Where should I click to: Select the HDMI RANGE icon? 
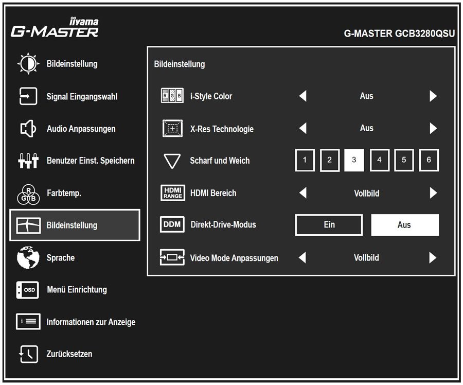pos(173,193)
